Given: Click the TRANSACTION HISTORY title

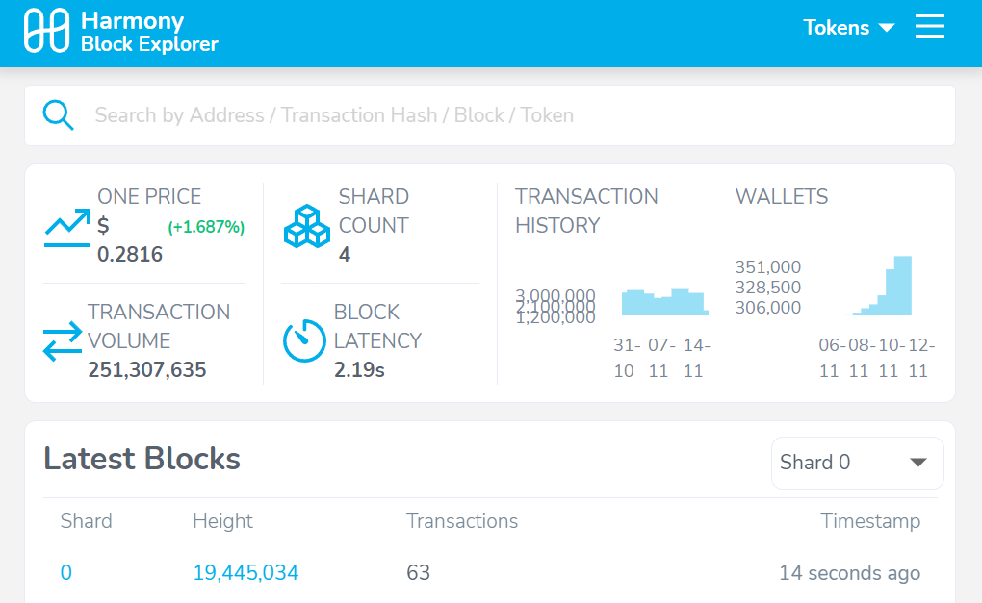Looking at the screenshot, I should click(586, 211).
